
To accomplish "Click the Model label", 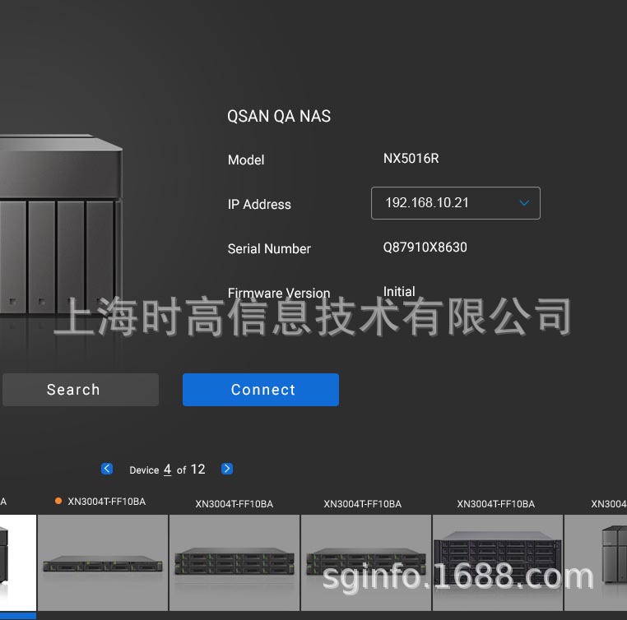I will pyautogui.click(x=246, y=160).
